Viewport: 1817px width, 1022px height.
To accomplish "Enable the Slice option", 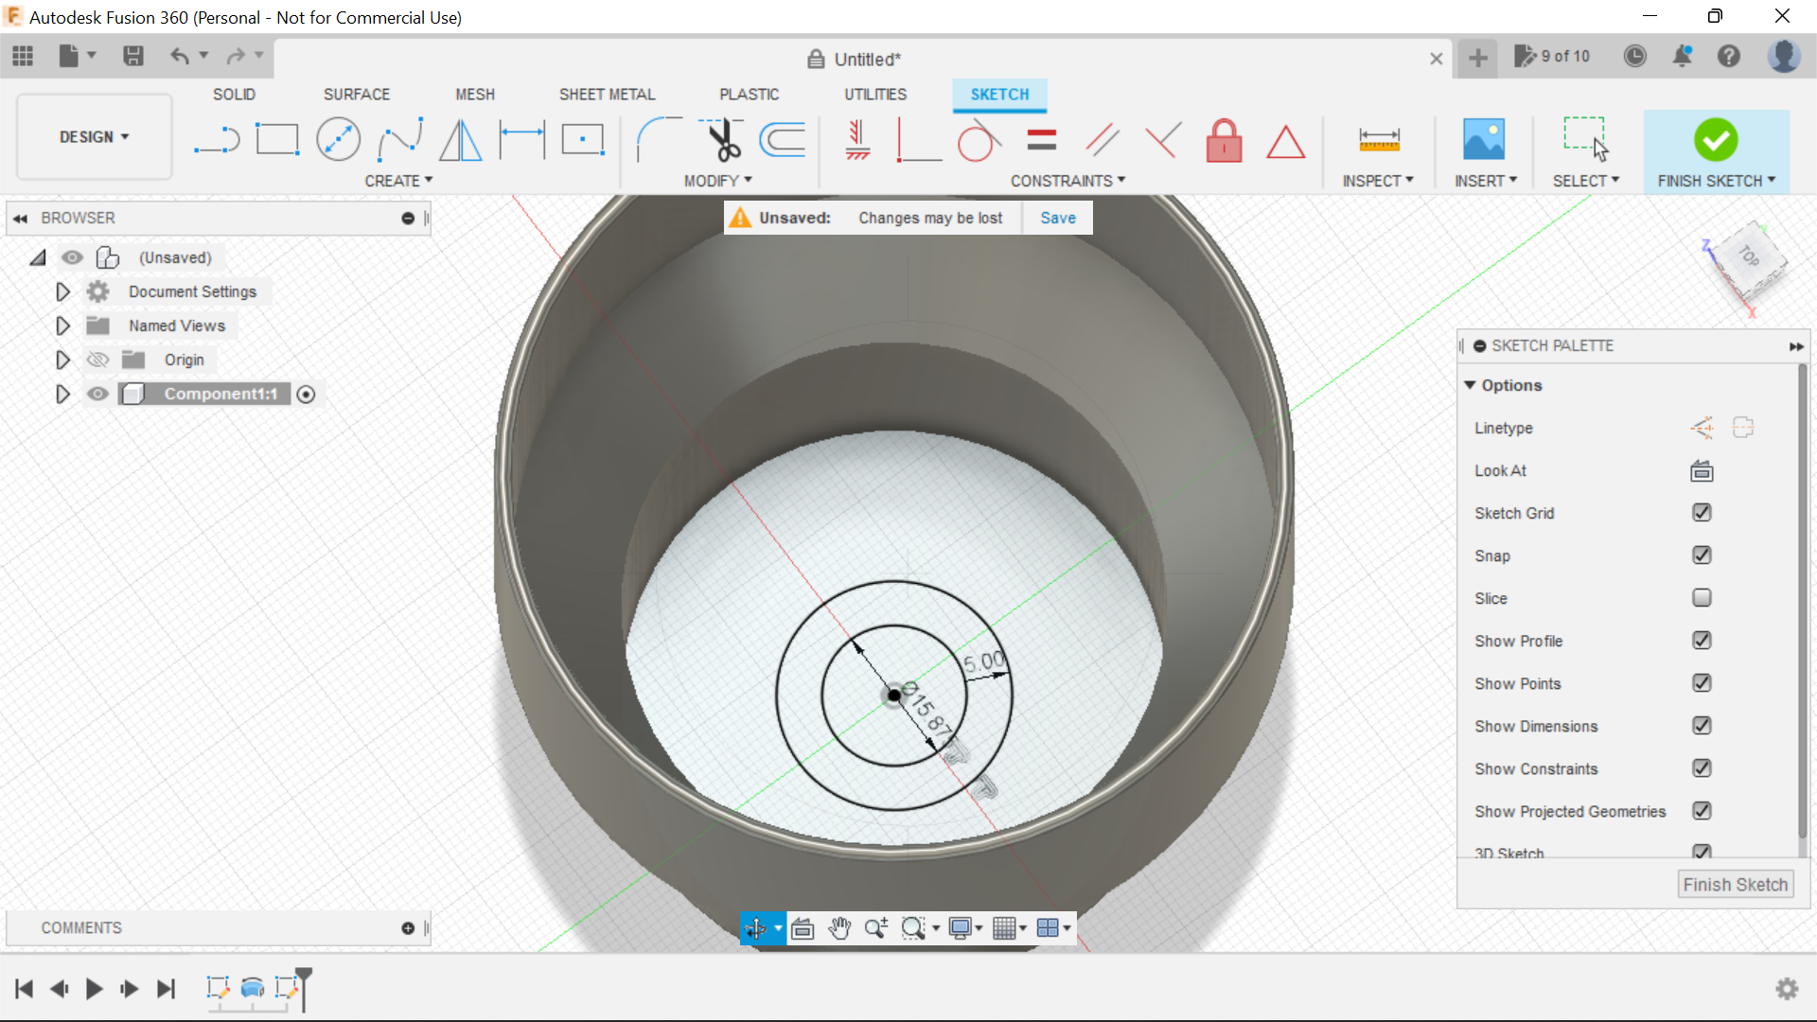I will tap(1702, 598).
